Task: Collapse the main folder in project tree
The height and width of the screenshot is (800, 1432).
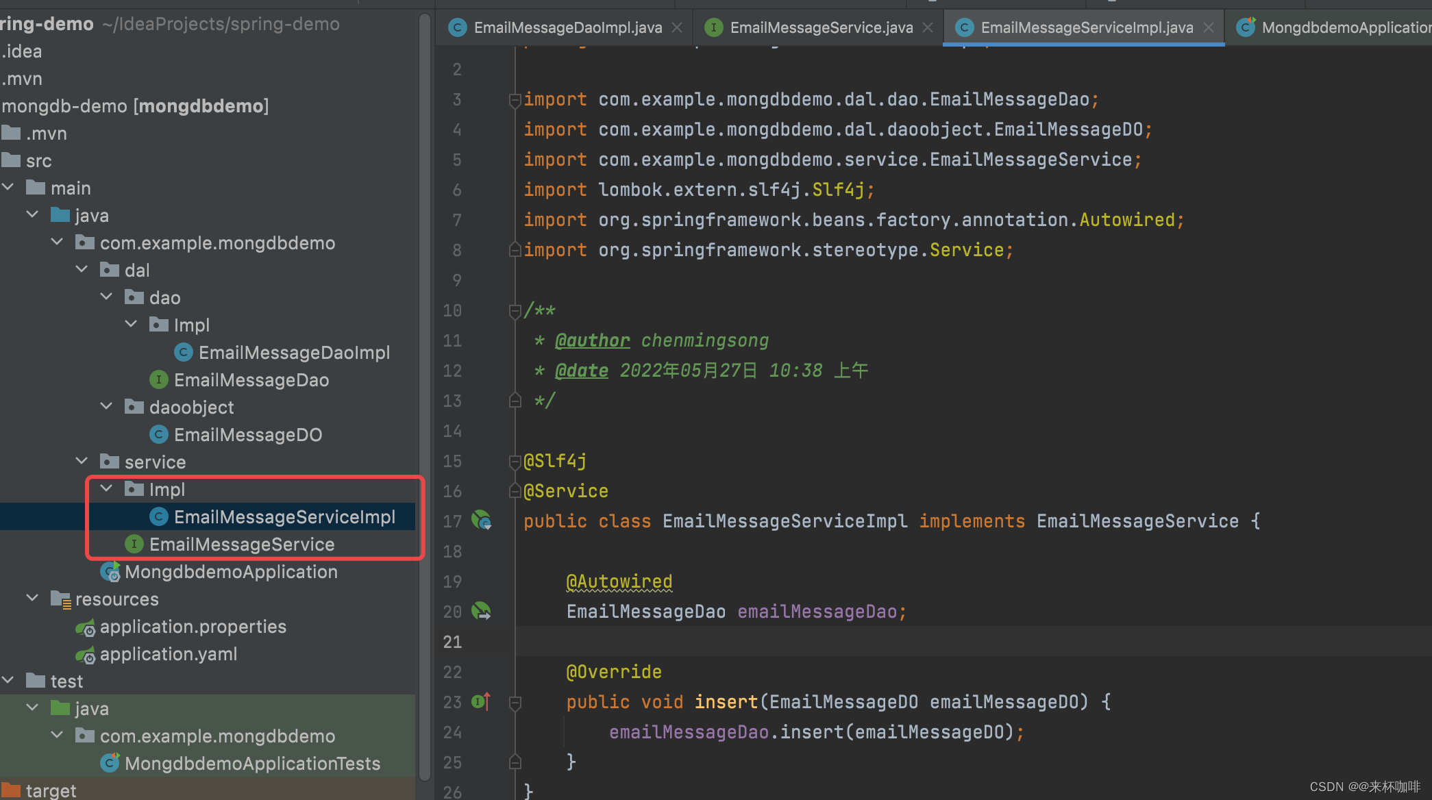Action: click(x=8, y=187)
